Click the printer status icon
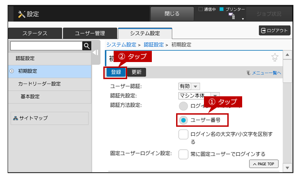301x178 pixels. click(232, 16)
